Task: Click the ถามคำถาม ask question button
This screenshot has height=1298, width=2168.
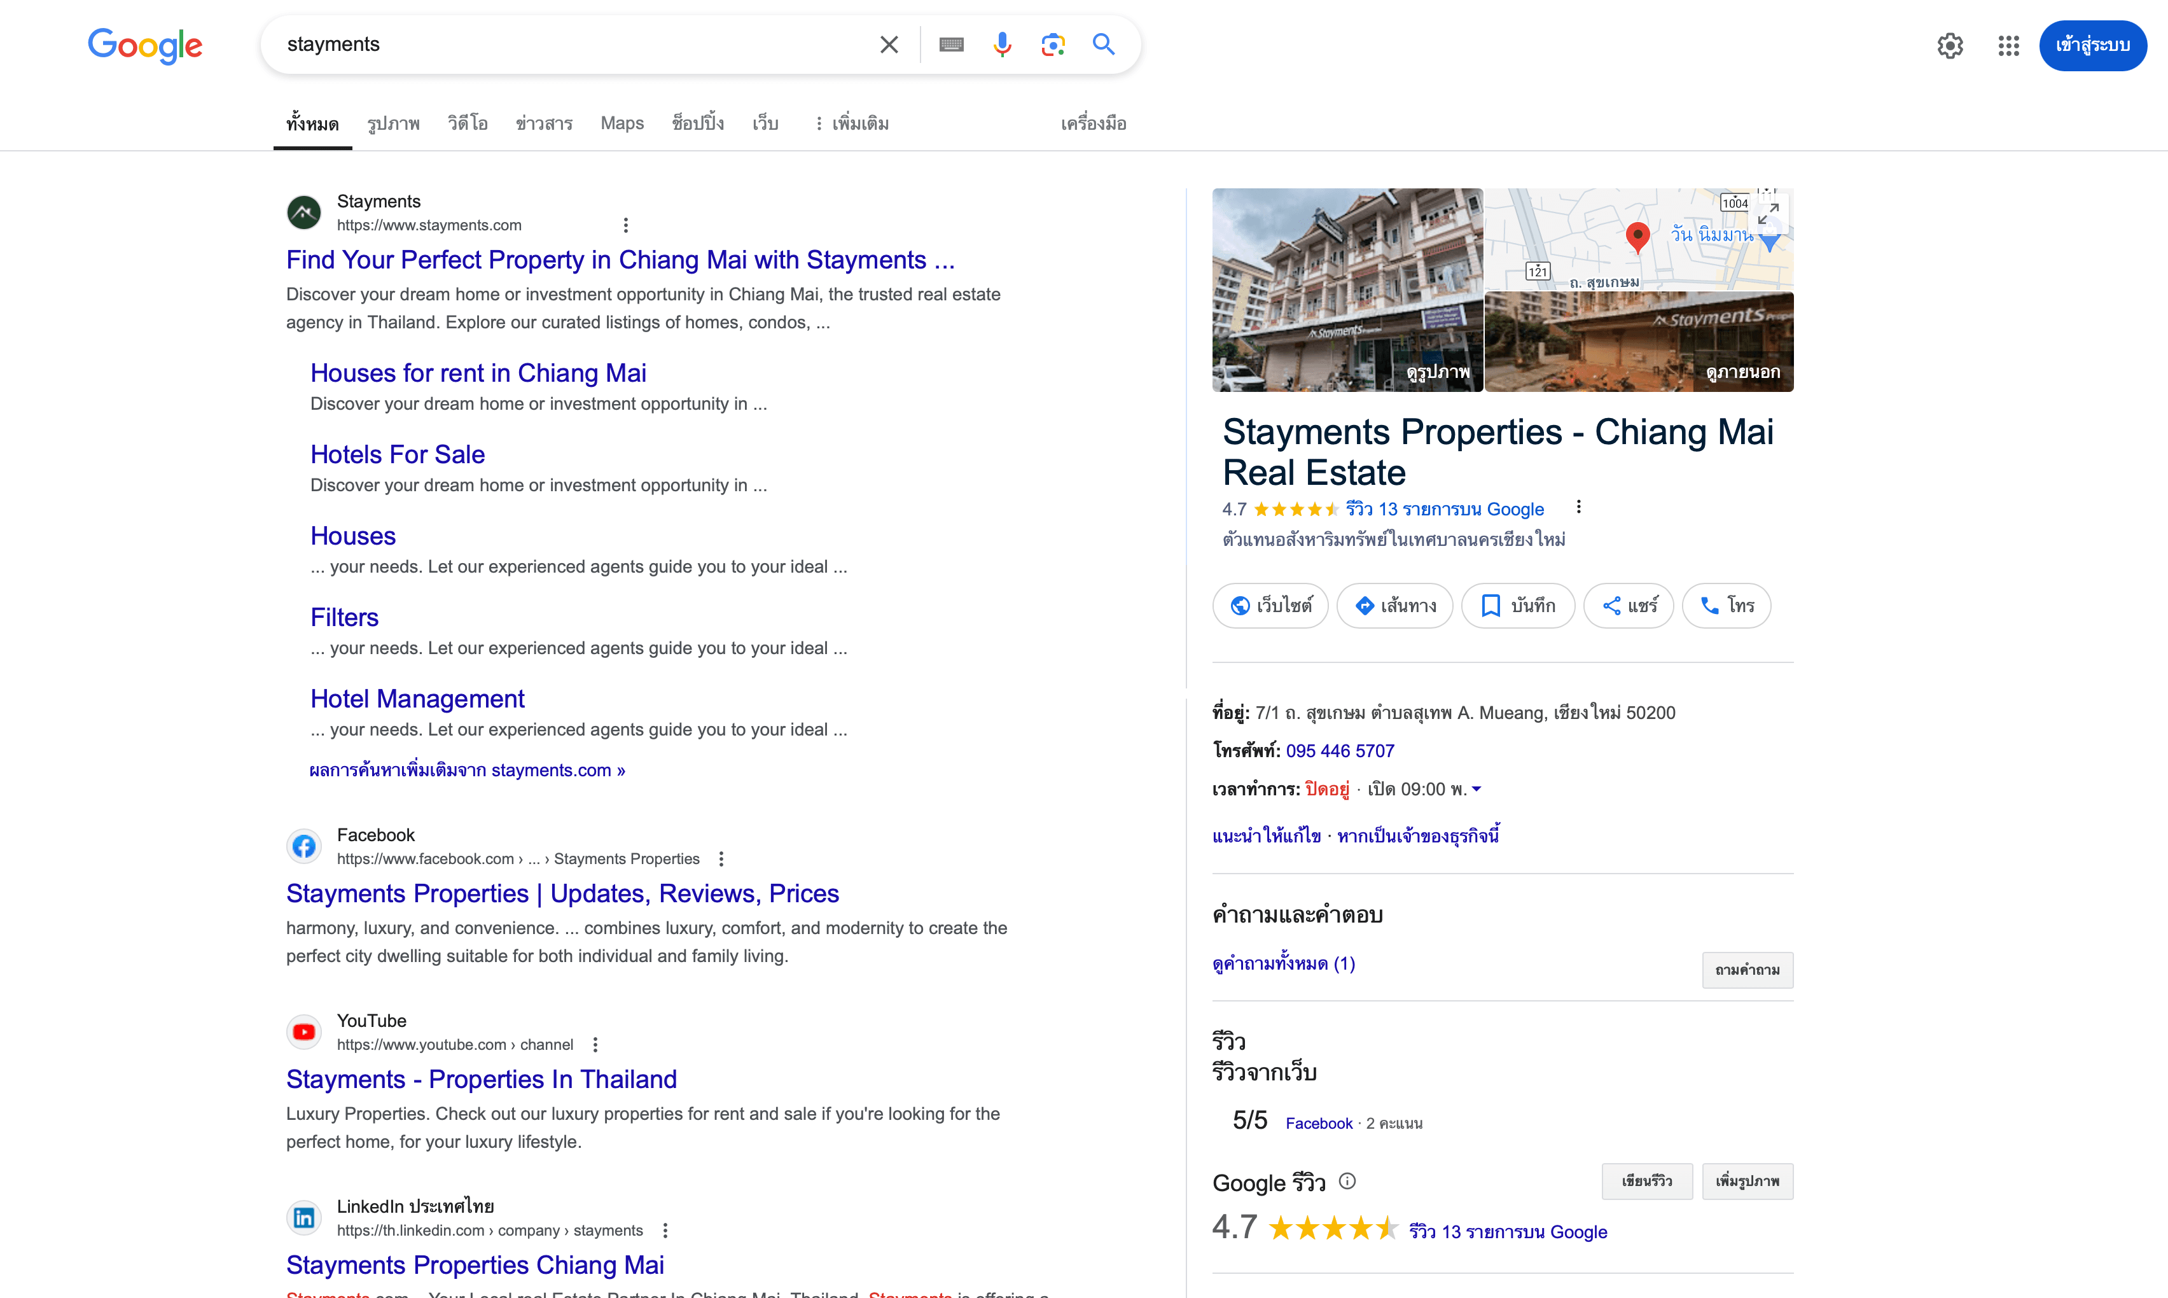Action: tap(1748, 970)
